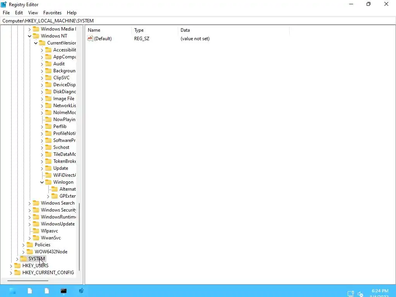Select the WindowsRuntime key
396x297 pixels.
pyautogui.click(x=58, y=217)
